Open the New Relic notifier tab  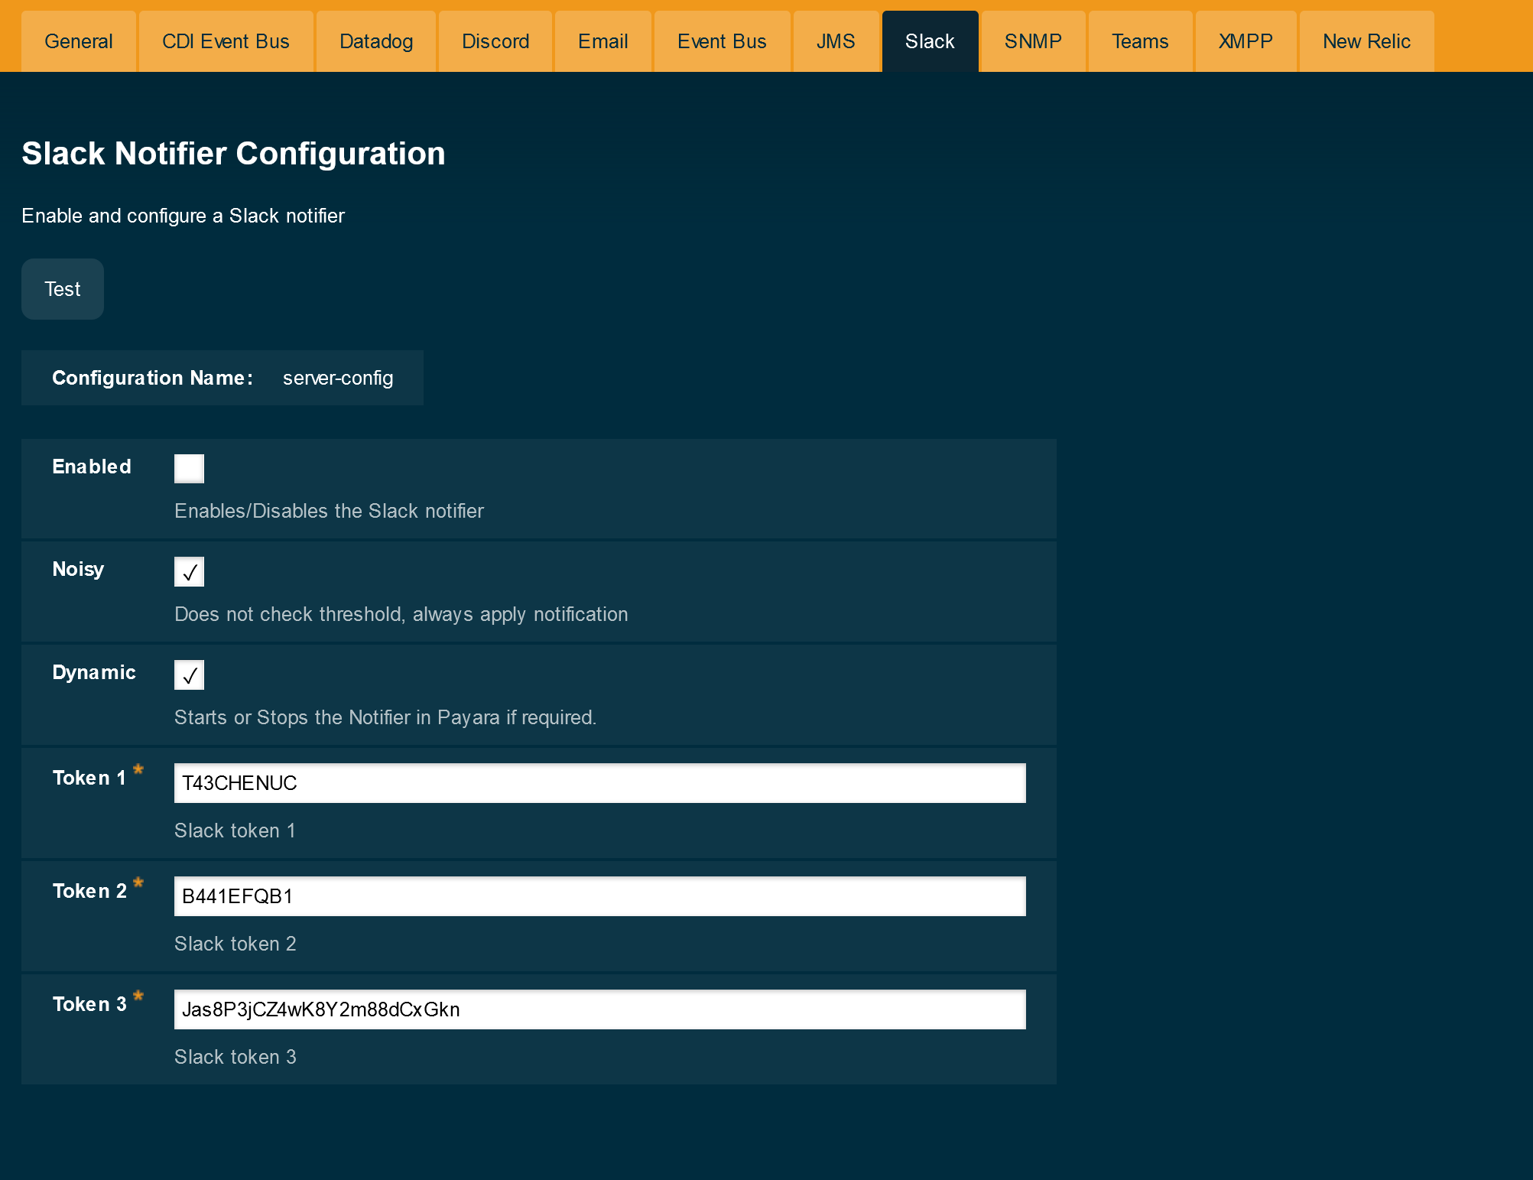pos(1366,41)
